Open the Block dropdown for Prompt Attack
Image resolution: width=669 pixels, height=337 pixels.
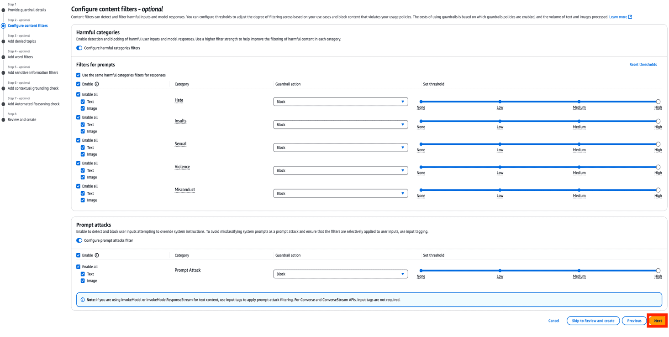pyautogui.click(x=340, y=274)
